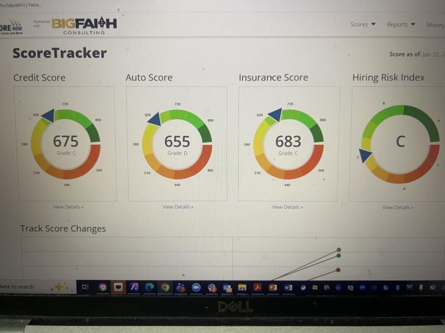Open the Reports dropdown menu
445x333 pixels.
tap(400, 25)
